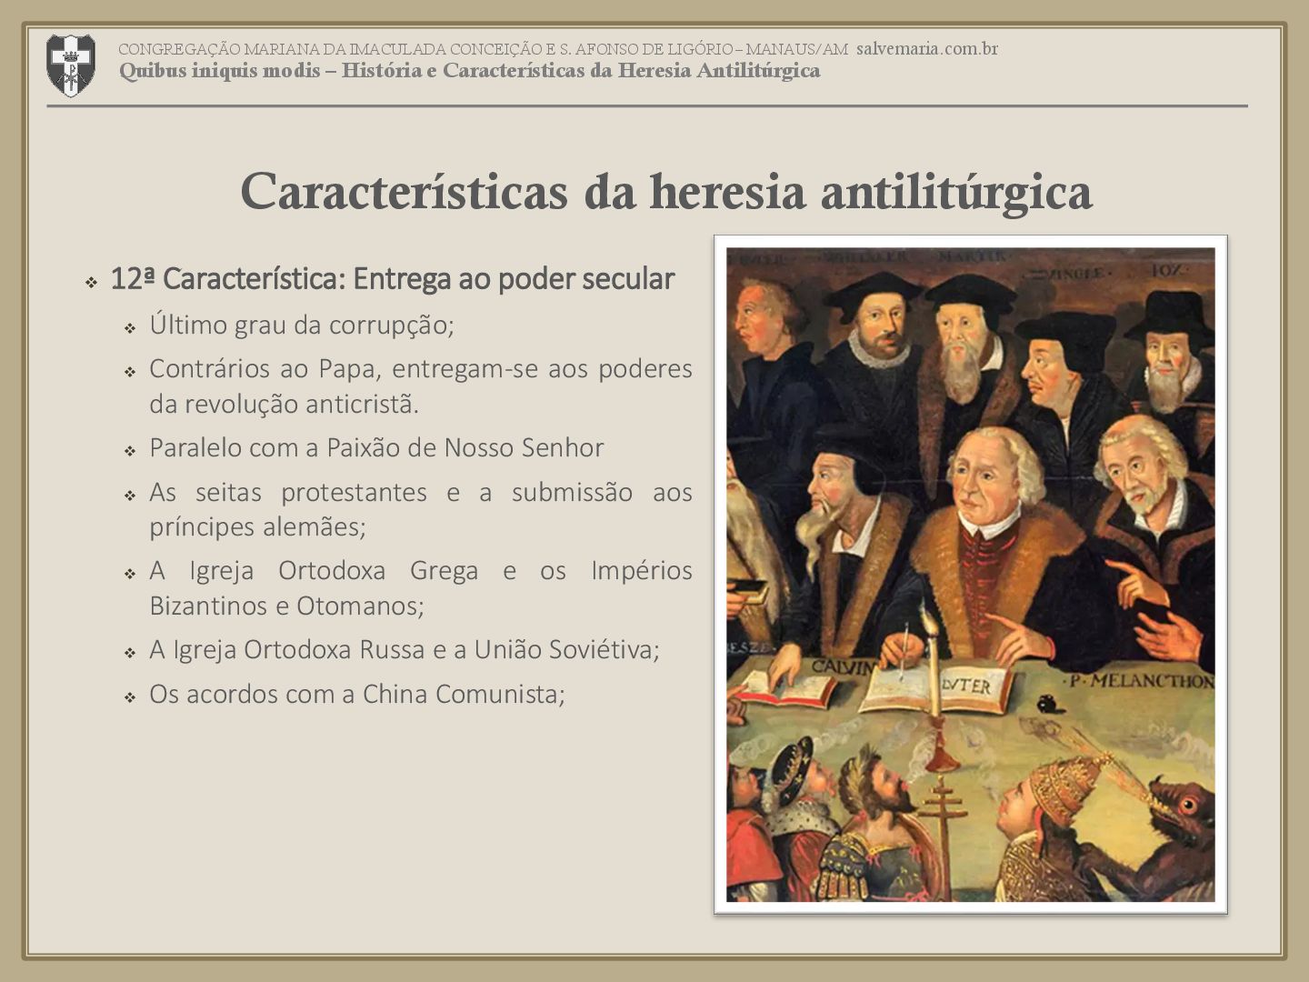Open the salvemaria.com.br link
The width and height of the screenshot is (1309, 982).
click(x=926, y=48)
